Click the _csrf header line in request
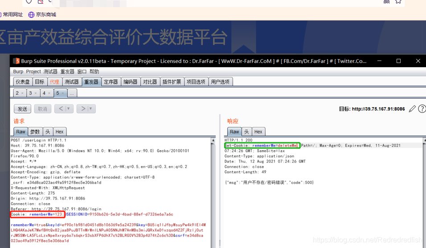Image resolution: width=426 pixels, height=248 pixels. click(x=56, y=183)
